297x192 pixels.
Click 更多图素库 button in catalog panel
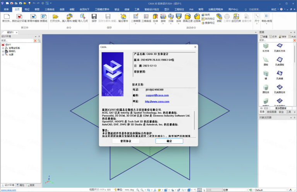coord(281,108)
